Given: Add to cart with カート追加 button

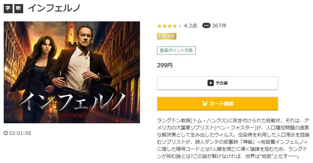Looking at the screenshot, I should point(218,104).
